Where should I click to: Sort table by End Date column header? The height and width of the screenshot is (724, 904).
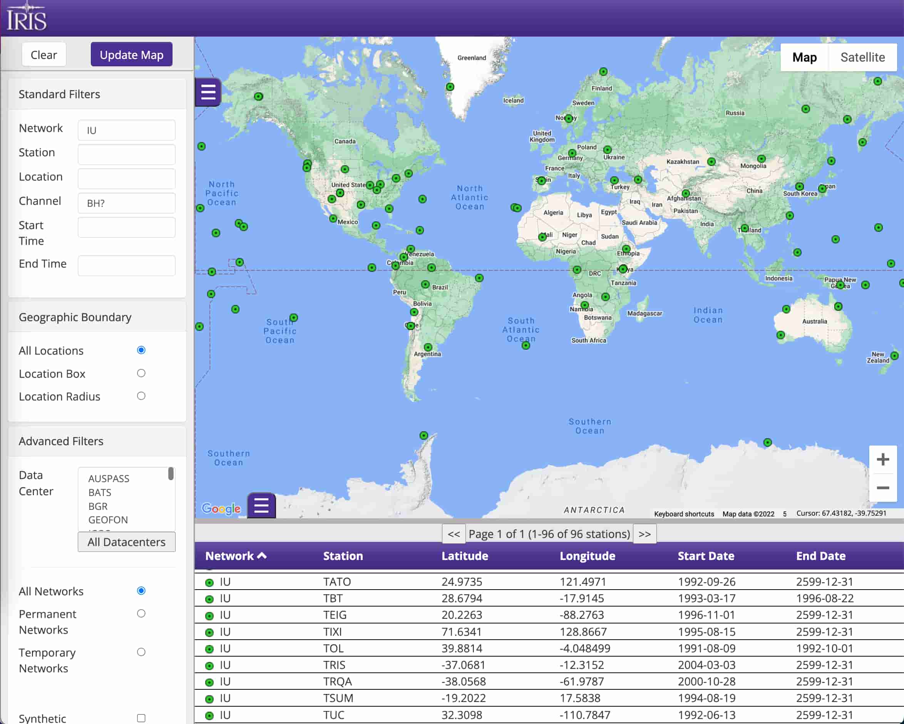(x=820, y=556)
